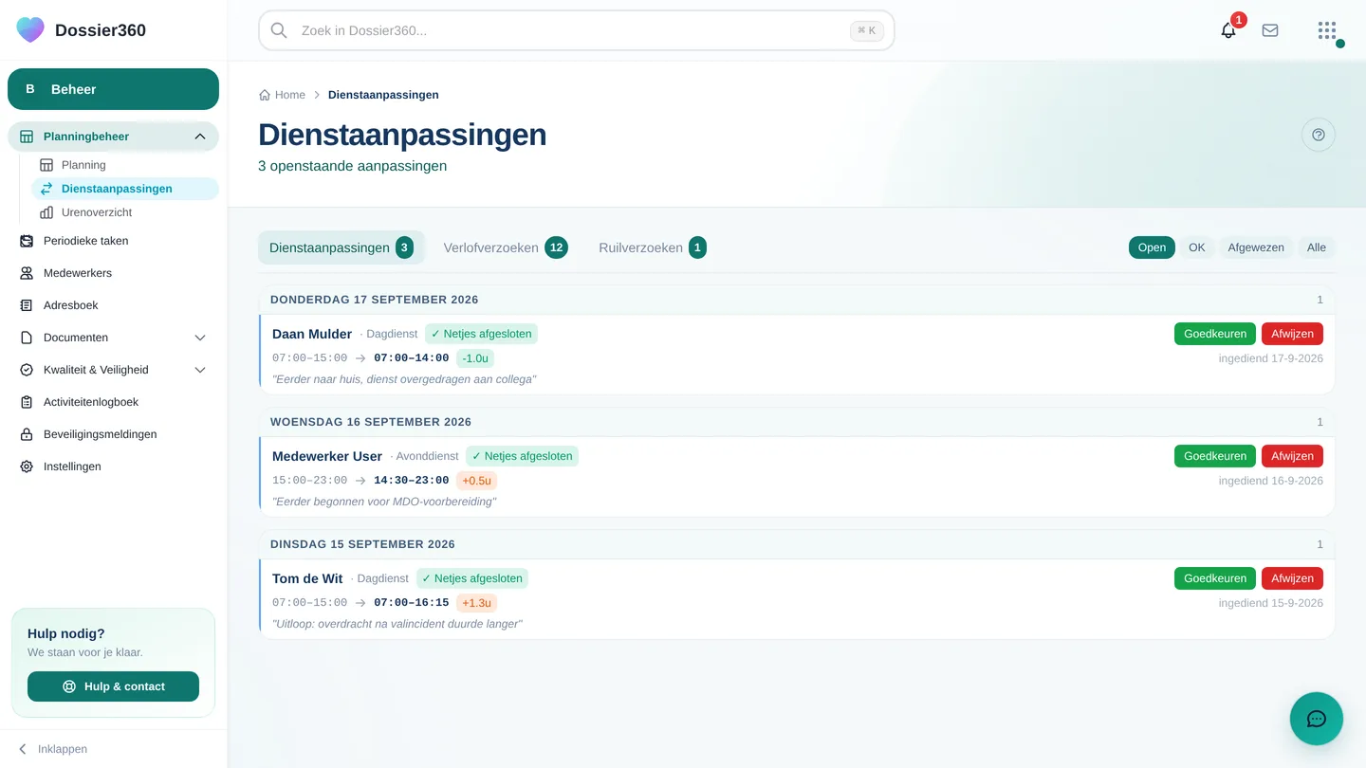Click the Beheer module selector
The width and height of the screenshot is (1366, 768).
tap(113, 89)
